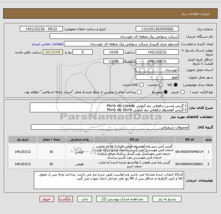Click the announcement date field 1401/02/26 - 09:22

(41, 29)
